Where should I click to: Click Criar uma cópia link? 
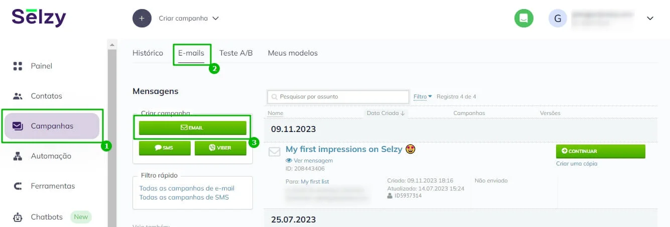coord(577,163)
